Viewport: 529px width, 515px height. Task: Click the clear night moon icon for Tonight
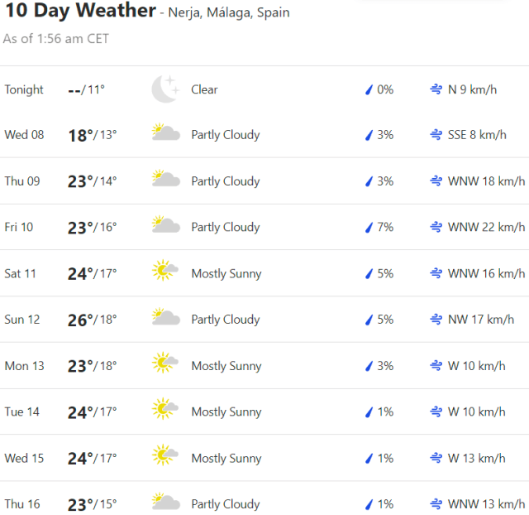[x=165, y=89]
